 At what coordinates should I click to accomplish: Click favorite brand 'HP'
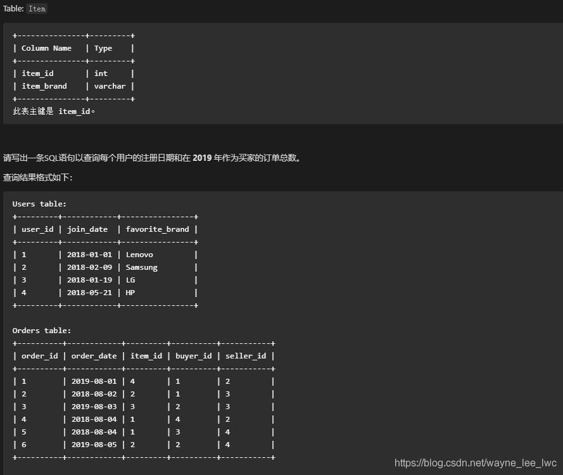point(130,293)
